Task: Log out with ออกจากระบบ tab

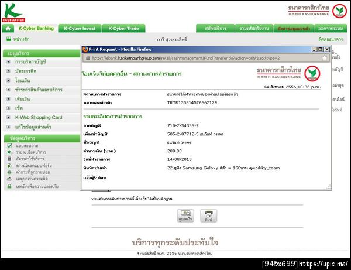Action: pyautogui.click(x=331, y=29)
